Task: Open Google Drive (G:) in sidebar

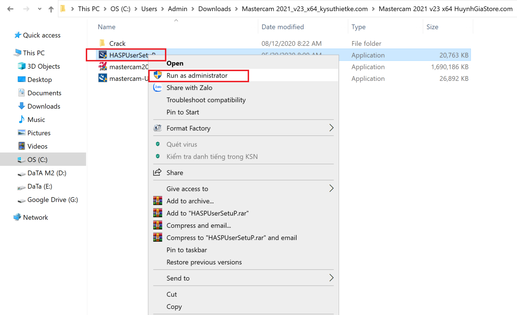Action: pyautogui.click(x=53, y=200)
